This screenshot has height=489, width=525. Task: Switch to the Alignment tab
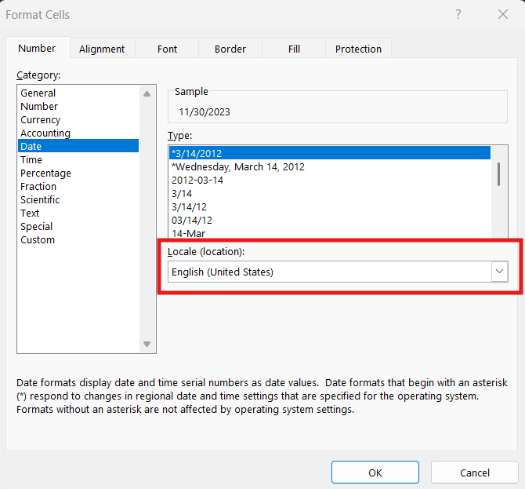102,49
